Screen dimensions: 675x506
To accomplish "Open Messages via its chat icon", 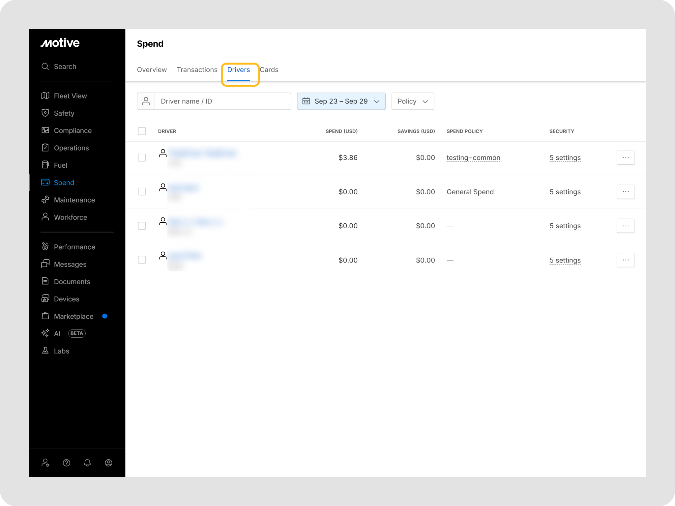I will 45,264.
